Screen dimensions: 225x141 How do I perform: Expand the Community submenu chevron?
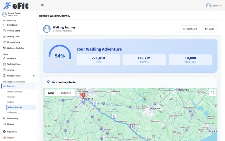33,118
